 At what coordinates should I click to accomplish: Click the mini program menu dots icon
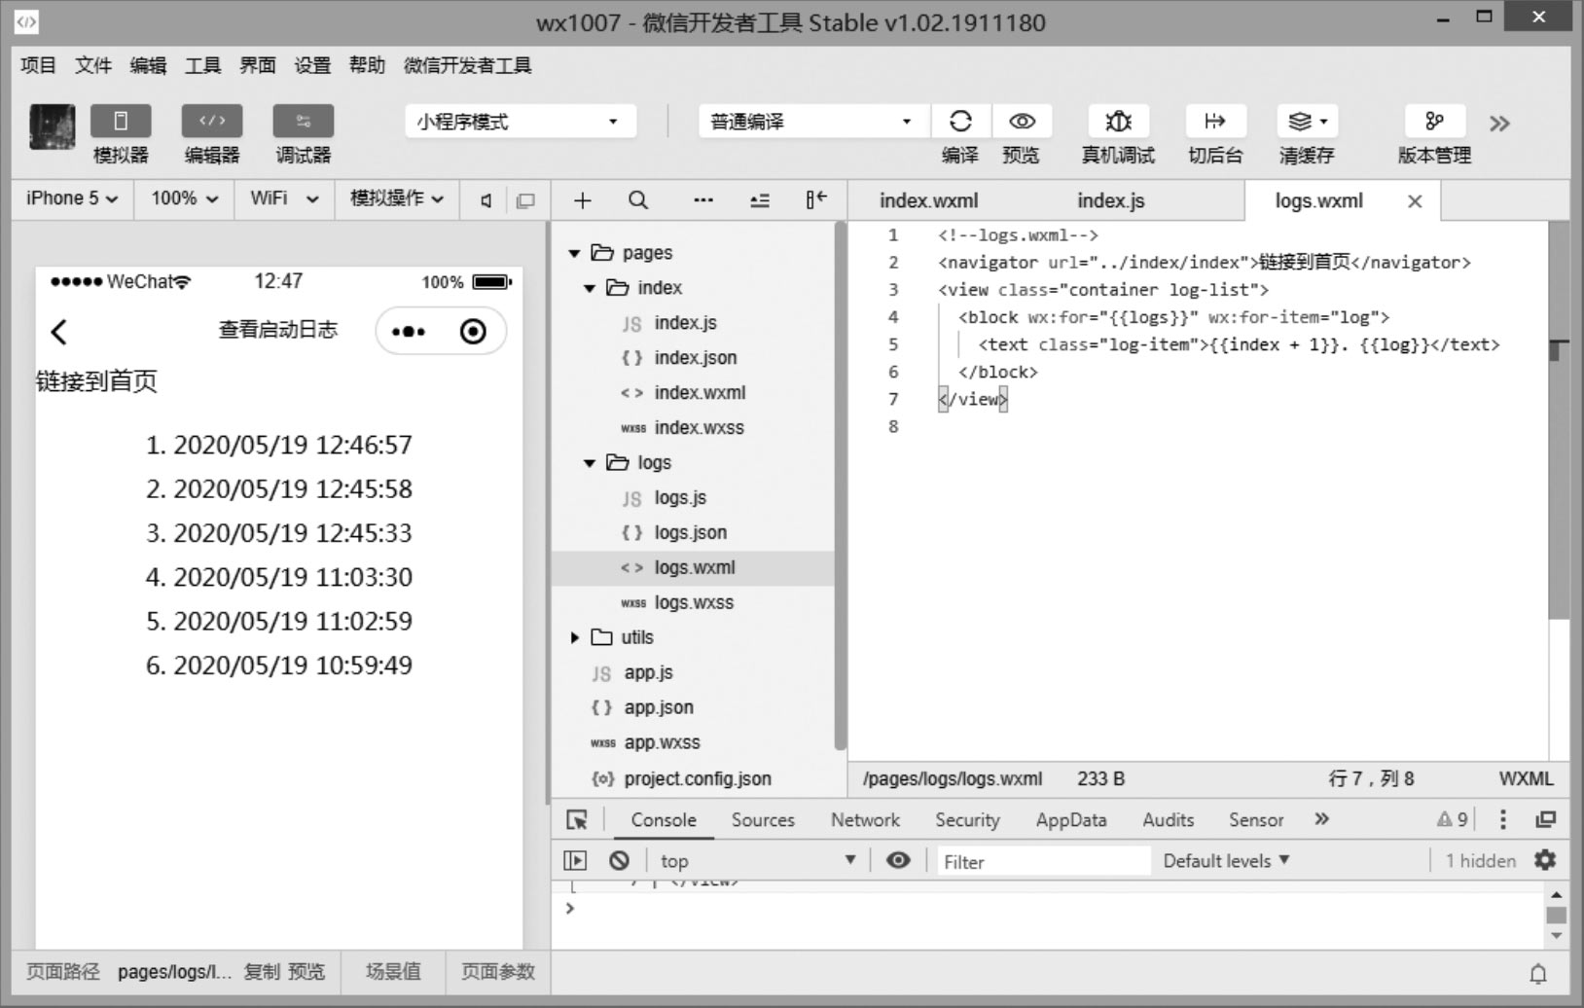pyautogui.click(x=409, y=332)
